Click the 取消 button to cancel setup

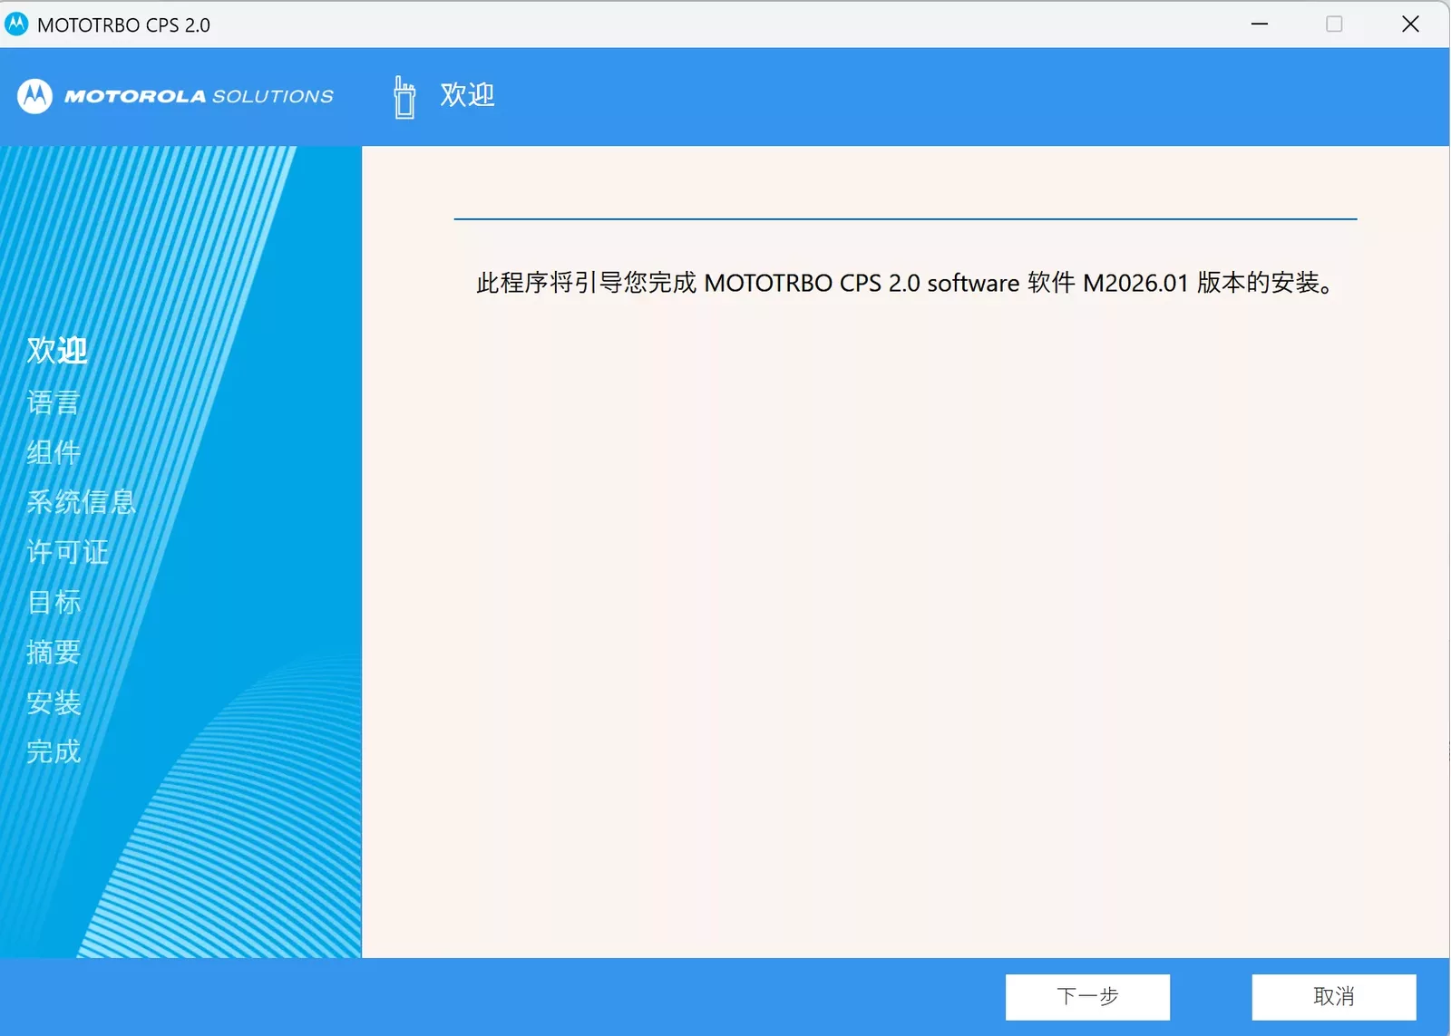pyautogui.click(x=1334, y=997)
